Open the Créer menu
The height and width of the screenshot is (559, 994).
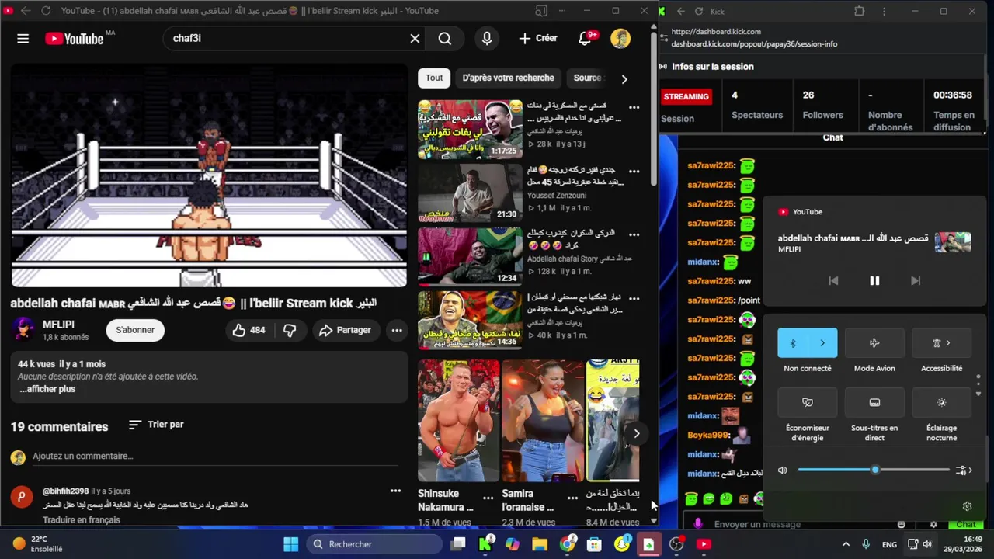tap(537, 38)
